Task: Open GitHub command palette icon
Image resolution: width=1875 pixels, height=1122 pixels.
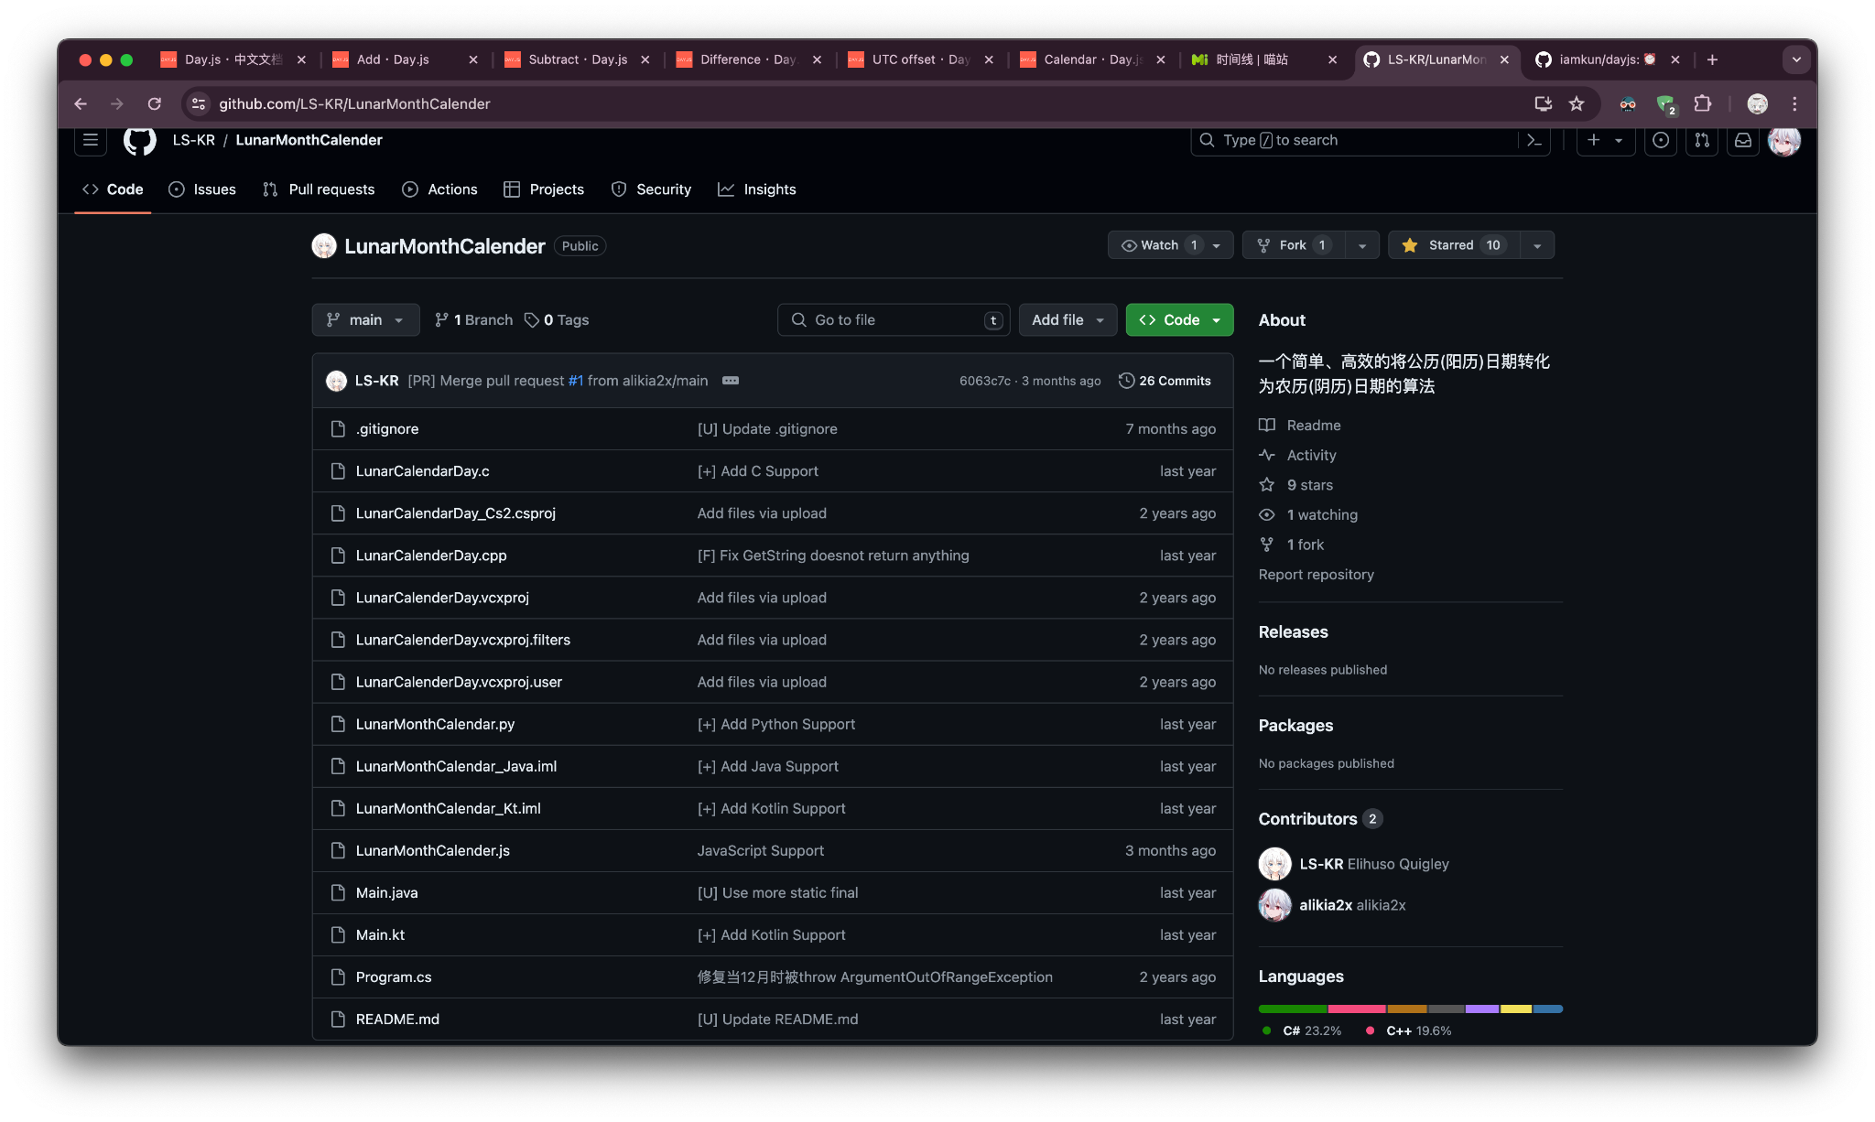Action: pos(1534,140)
